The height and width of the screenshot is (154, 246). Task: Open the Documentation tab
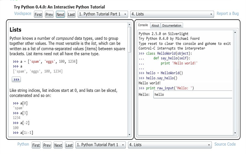point(172,26)
